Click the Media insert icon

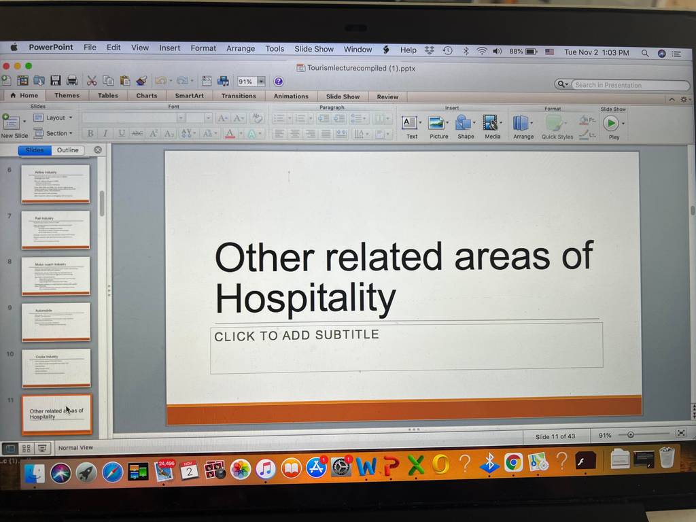[x=492, y=127]
